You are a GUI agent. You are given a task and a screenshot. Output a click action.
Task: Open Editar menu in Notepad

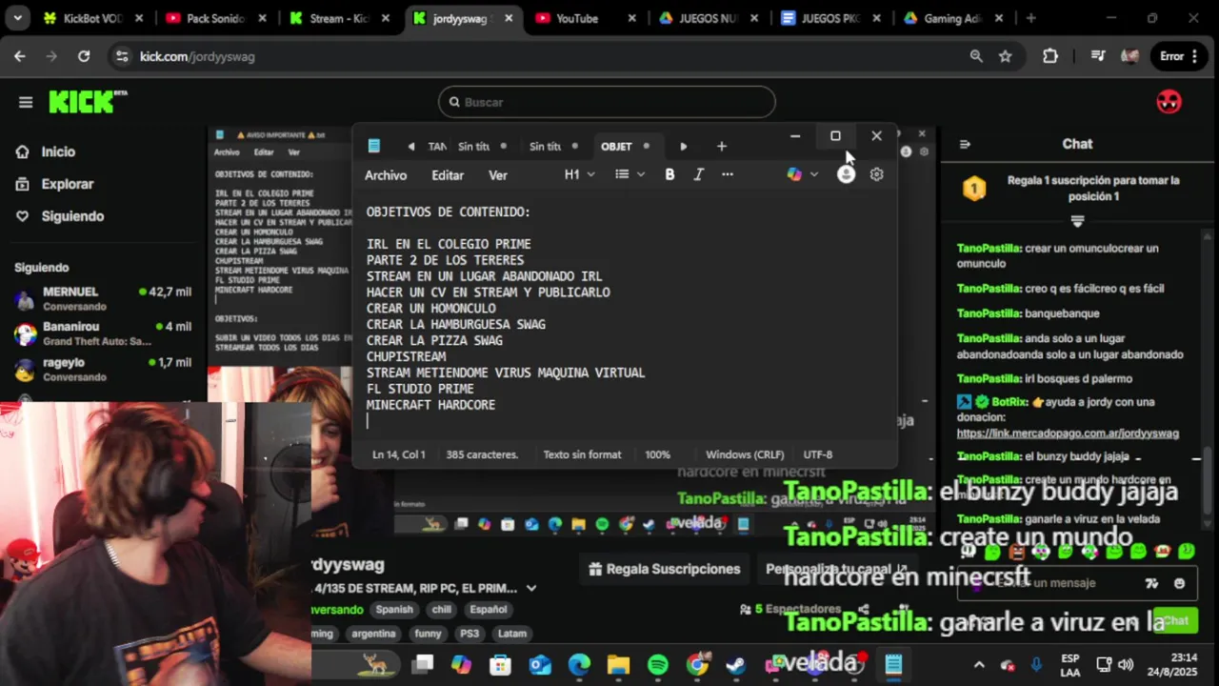(448, 175)
